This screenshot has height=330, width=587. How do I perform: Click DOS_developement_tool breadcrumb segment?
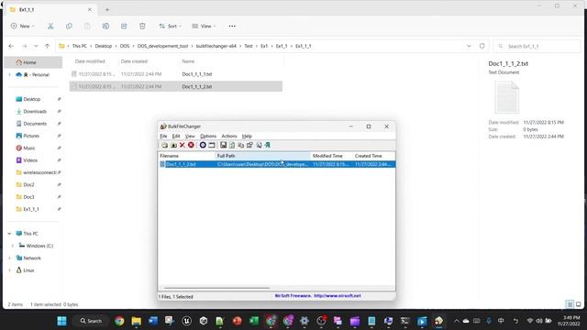click(x=162, y=46)
